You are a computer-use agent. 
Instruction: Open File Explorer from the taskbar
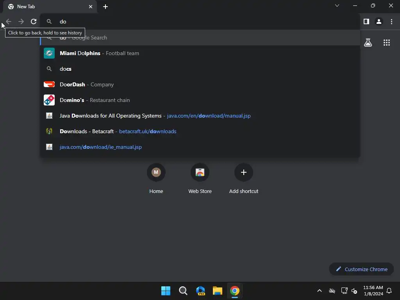click(x=218, y=291)
